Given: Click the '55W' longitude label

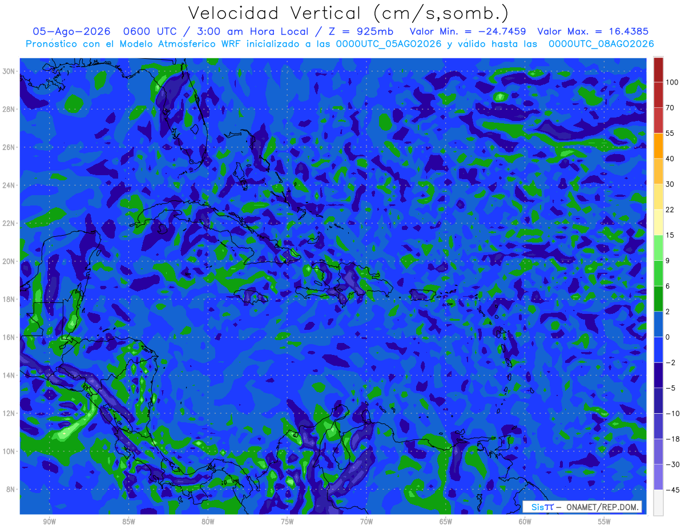Looking at the screenshot, I should (605, 522).
